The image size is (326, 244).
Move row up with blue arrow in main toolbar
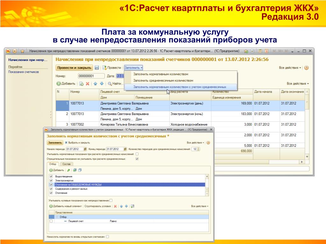click(95, 84)
